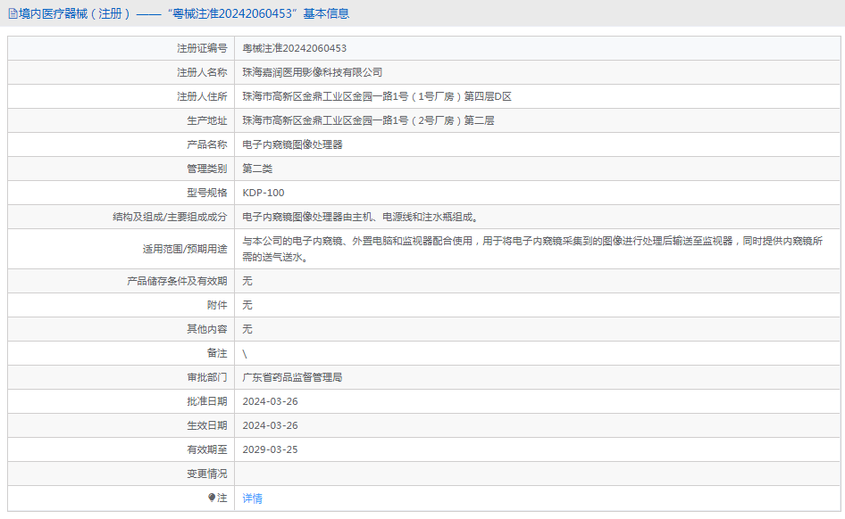Click the 结构及组成/主要组成成分 label
The image size is (845, 519).
[x=170, y=217]
